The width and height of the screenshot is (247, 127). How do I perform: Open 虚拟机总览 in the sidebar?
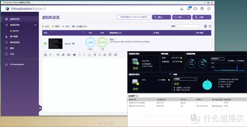(x=20, y=19)
